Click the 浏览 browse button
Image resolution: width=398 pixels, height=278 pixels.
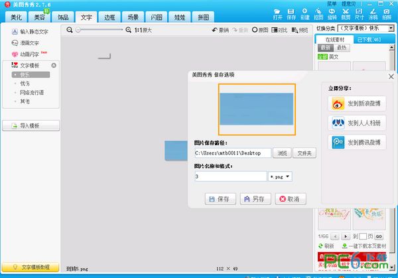[x=283, y=153]
